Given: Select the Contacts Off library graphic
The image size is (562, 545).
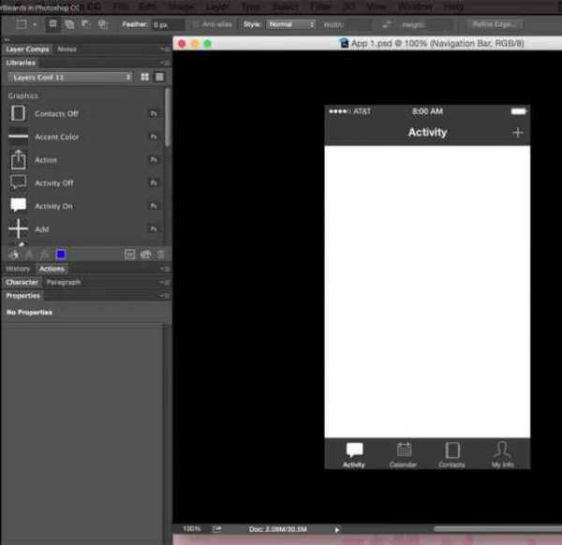Looking at the screenshot, I should point(84,113).
